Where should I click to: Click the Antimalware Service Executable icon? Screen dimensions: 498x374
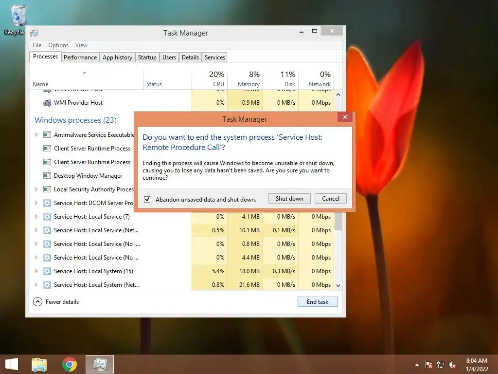[x=47, y=135]
